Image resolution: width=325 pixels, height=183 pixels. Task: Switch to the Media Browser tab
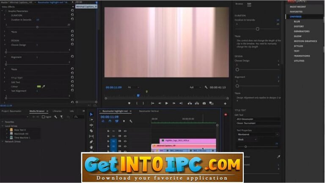37,111
